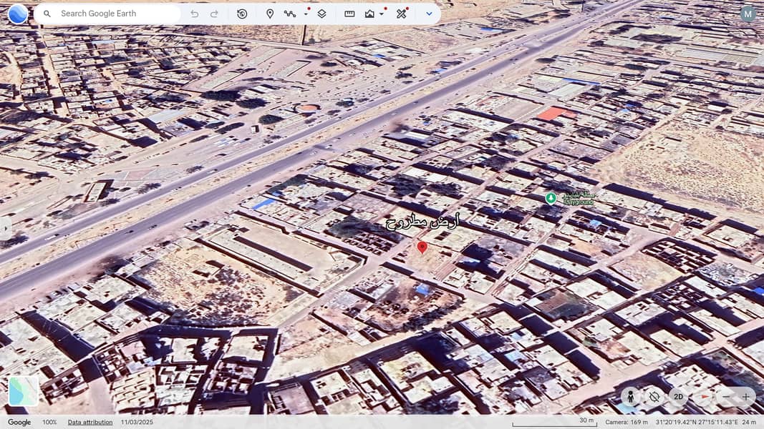
Task: Click the crossed-out location target button
Action: click(654, 397)
